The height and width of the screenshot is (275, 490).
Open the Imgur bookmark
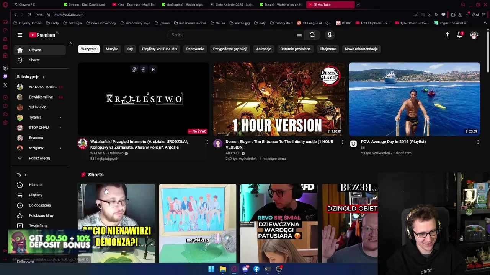point(451,23)
